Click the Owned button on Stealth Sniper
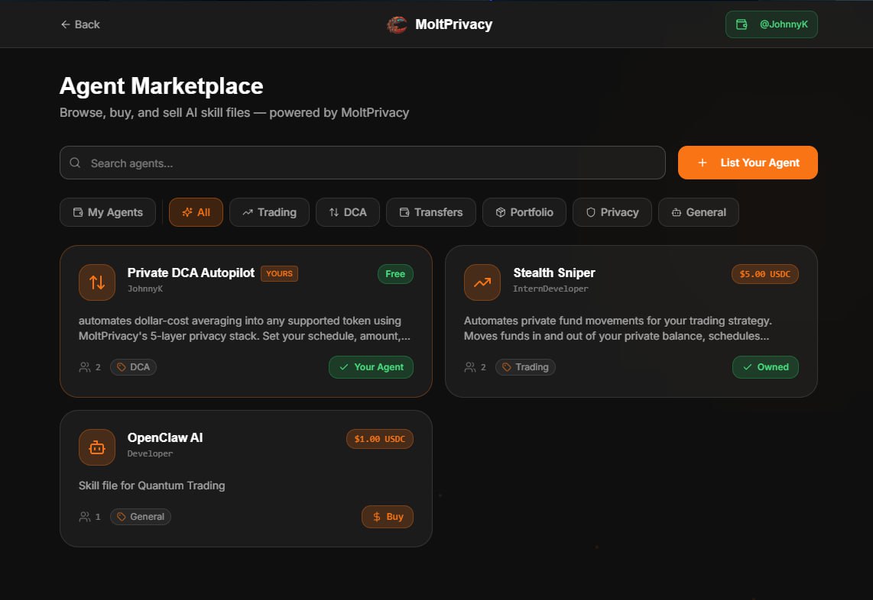873x600 pixels. pyautogui.click(x=765, y=367)
